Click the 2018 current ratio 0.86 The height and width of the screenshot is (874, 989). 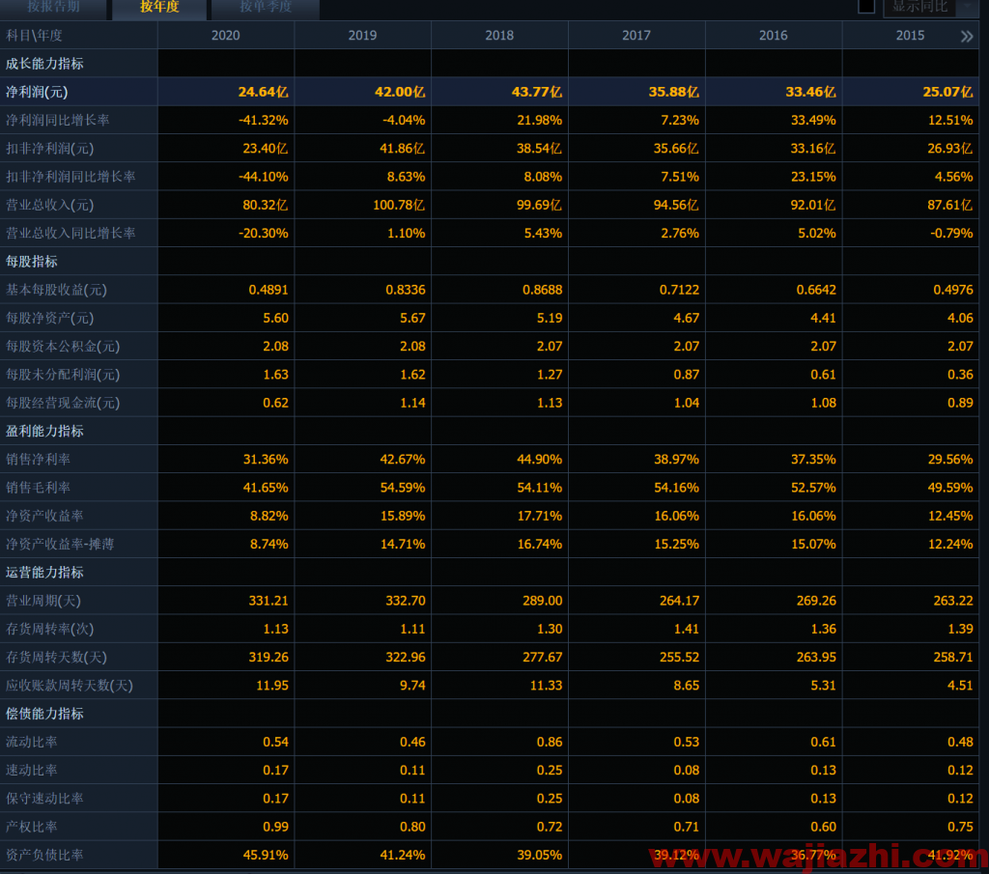coord(550,743)
